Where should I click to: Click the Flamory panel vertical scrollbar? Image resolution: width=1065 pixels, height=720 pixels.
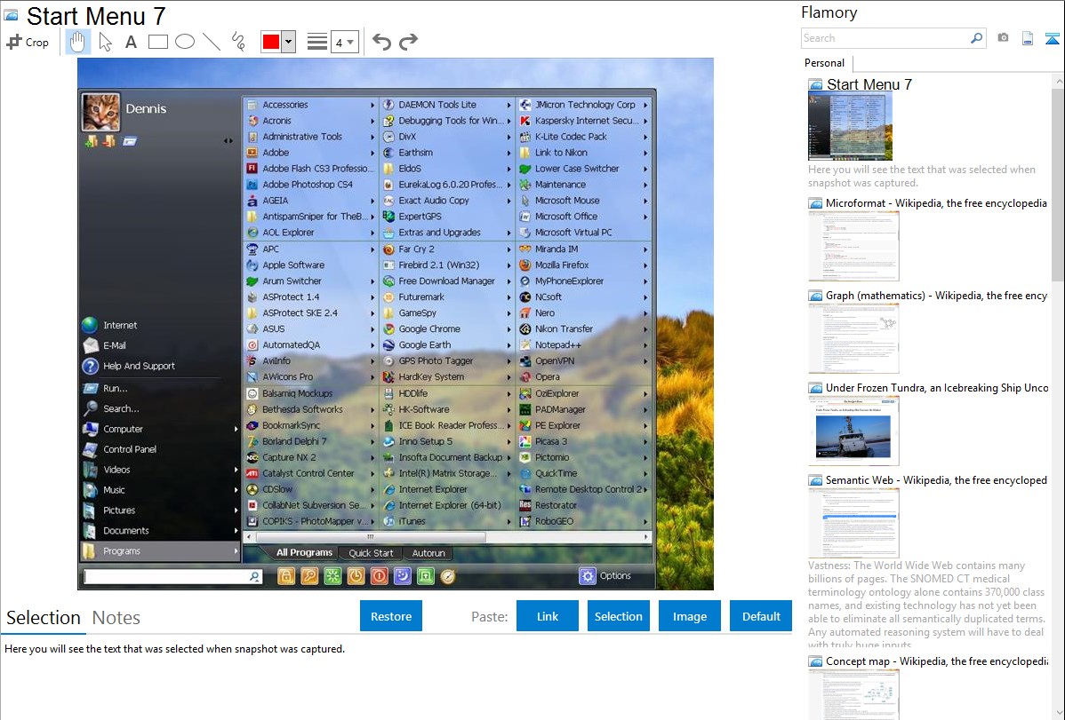pyautogui.click(x=1058, y=183)
